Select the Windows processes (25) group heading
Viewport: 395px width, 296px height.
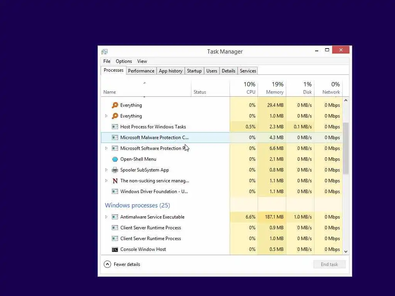click(137, 205)
